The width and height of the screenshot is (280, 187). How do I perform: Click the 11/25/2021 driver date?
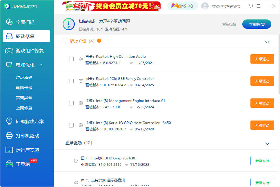pos(144,63)
